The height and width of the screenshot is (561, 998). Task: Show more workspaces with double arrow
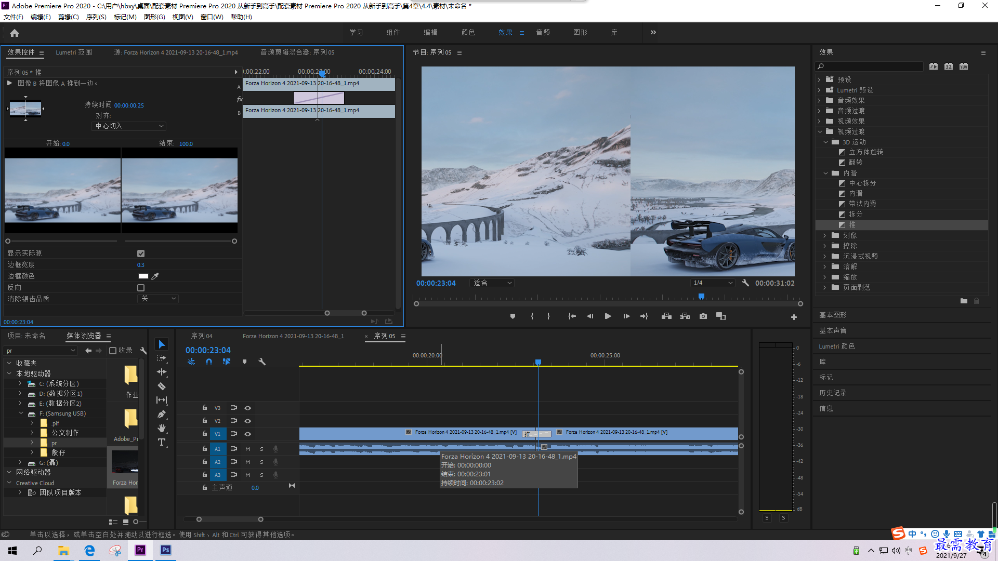click(x=653, y=32)
